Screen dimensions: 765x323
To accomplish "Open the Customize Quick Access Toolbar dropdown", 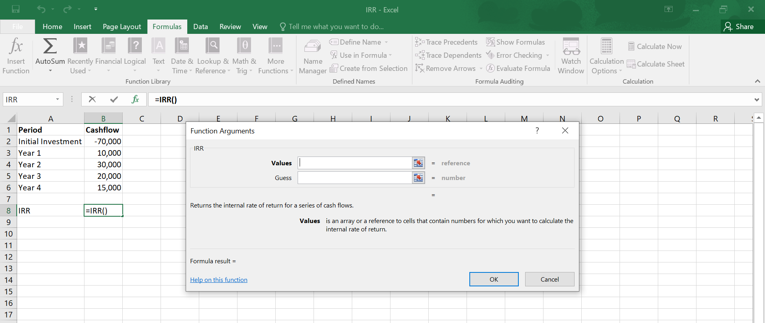I will point(96,9).
